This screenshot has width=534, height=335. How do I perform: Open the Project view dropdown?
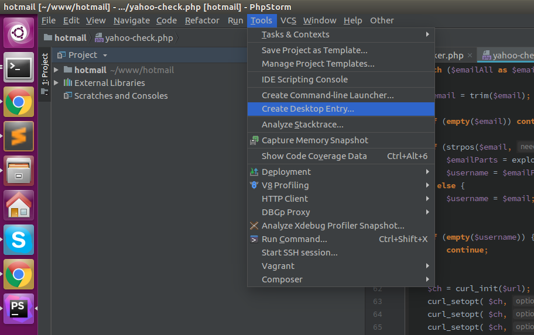click(105, 56)
